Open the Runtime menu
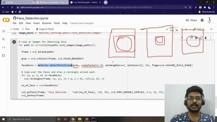 [47, 23]
